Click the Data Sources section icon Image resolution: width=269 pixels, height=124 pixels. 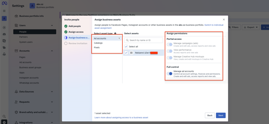(x=16, y=92)
